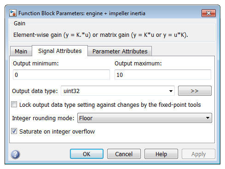Open the Output data type dropdown arrow
Viewport: 225px width, 169px height.
171,91
